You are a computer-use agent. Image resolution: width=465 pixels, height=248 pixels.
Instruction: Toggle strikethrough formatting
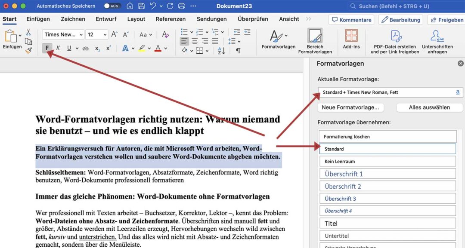tap(85, 48)
